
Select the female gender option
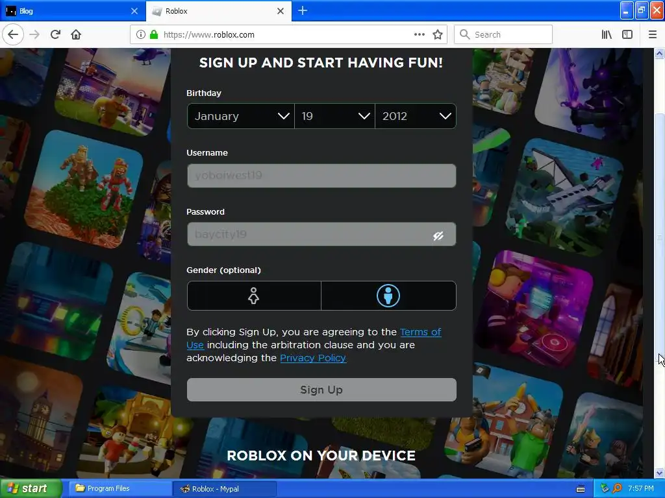254,296
